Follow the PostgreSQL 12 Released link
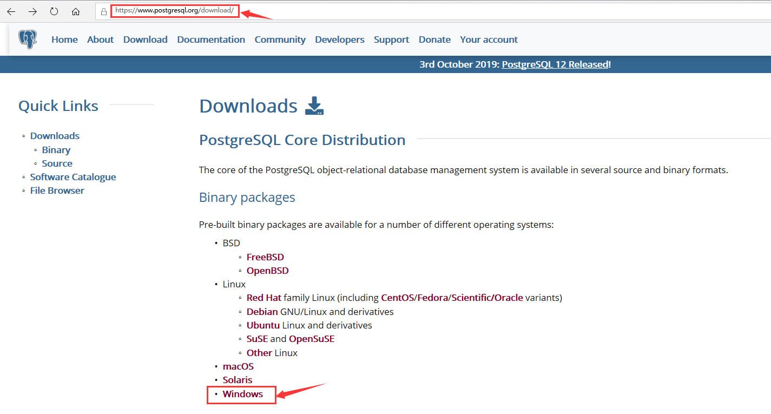Viewport: 771px width, 414px height. coord(555,64)
